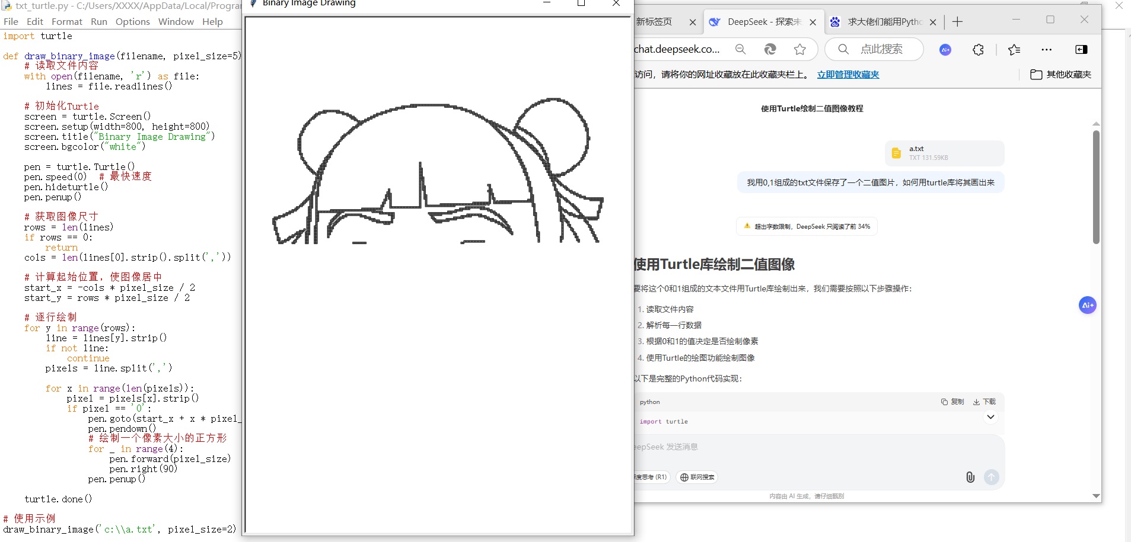Switch to the 求大佬们能用Python browser tab
The width and height of the screenshot is (1131, 542).
tap(884, 22)
